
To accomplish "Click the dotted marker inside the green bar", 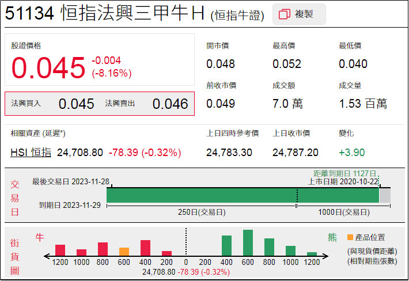I will (297, 196).
